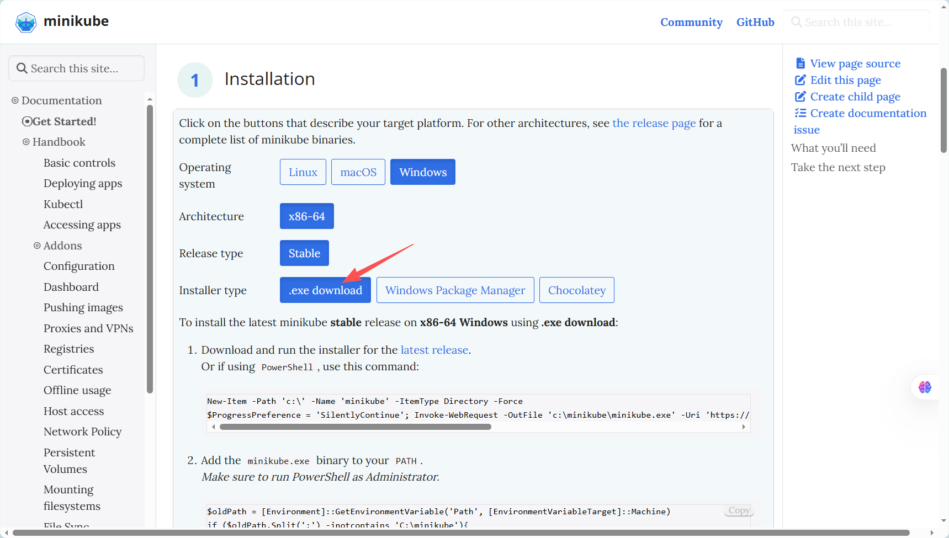The image size is (949, 538).
Task: Expand the Documentation tree node
Action: coord(15,100)
